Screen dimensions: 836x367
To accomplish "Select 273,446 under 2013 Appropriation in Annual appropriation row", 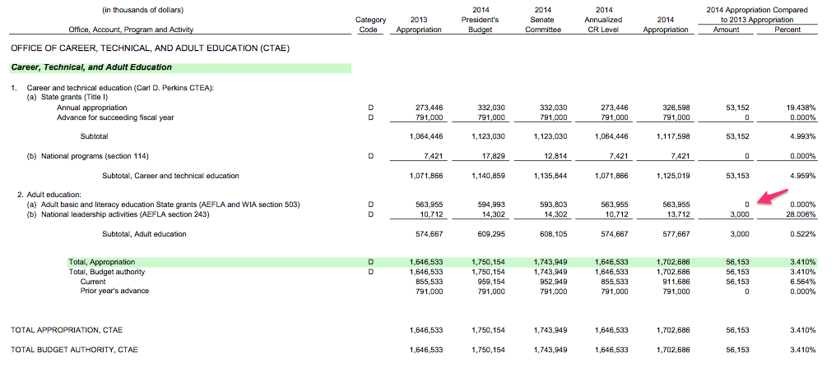I will (430, 108).
